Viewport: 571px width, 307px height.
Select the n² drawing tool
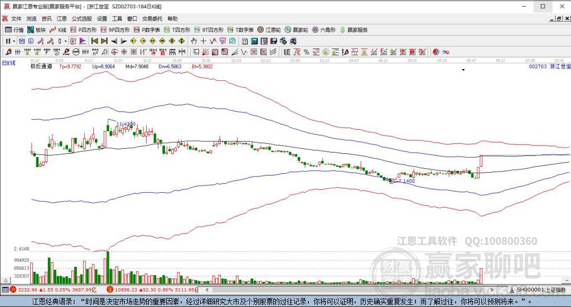pyautogui.click(x=95, y=52)
